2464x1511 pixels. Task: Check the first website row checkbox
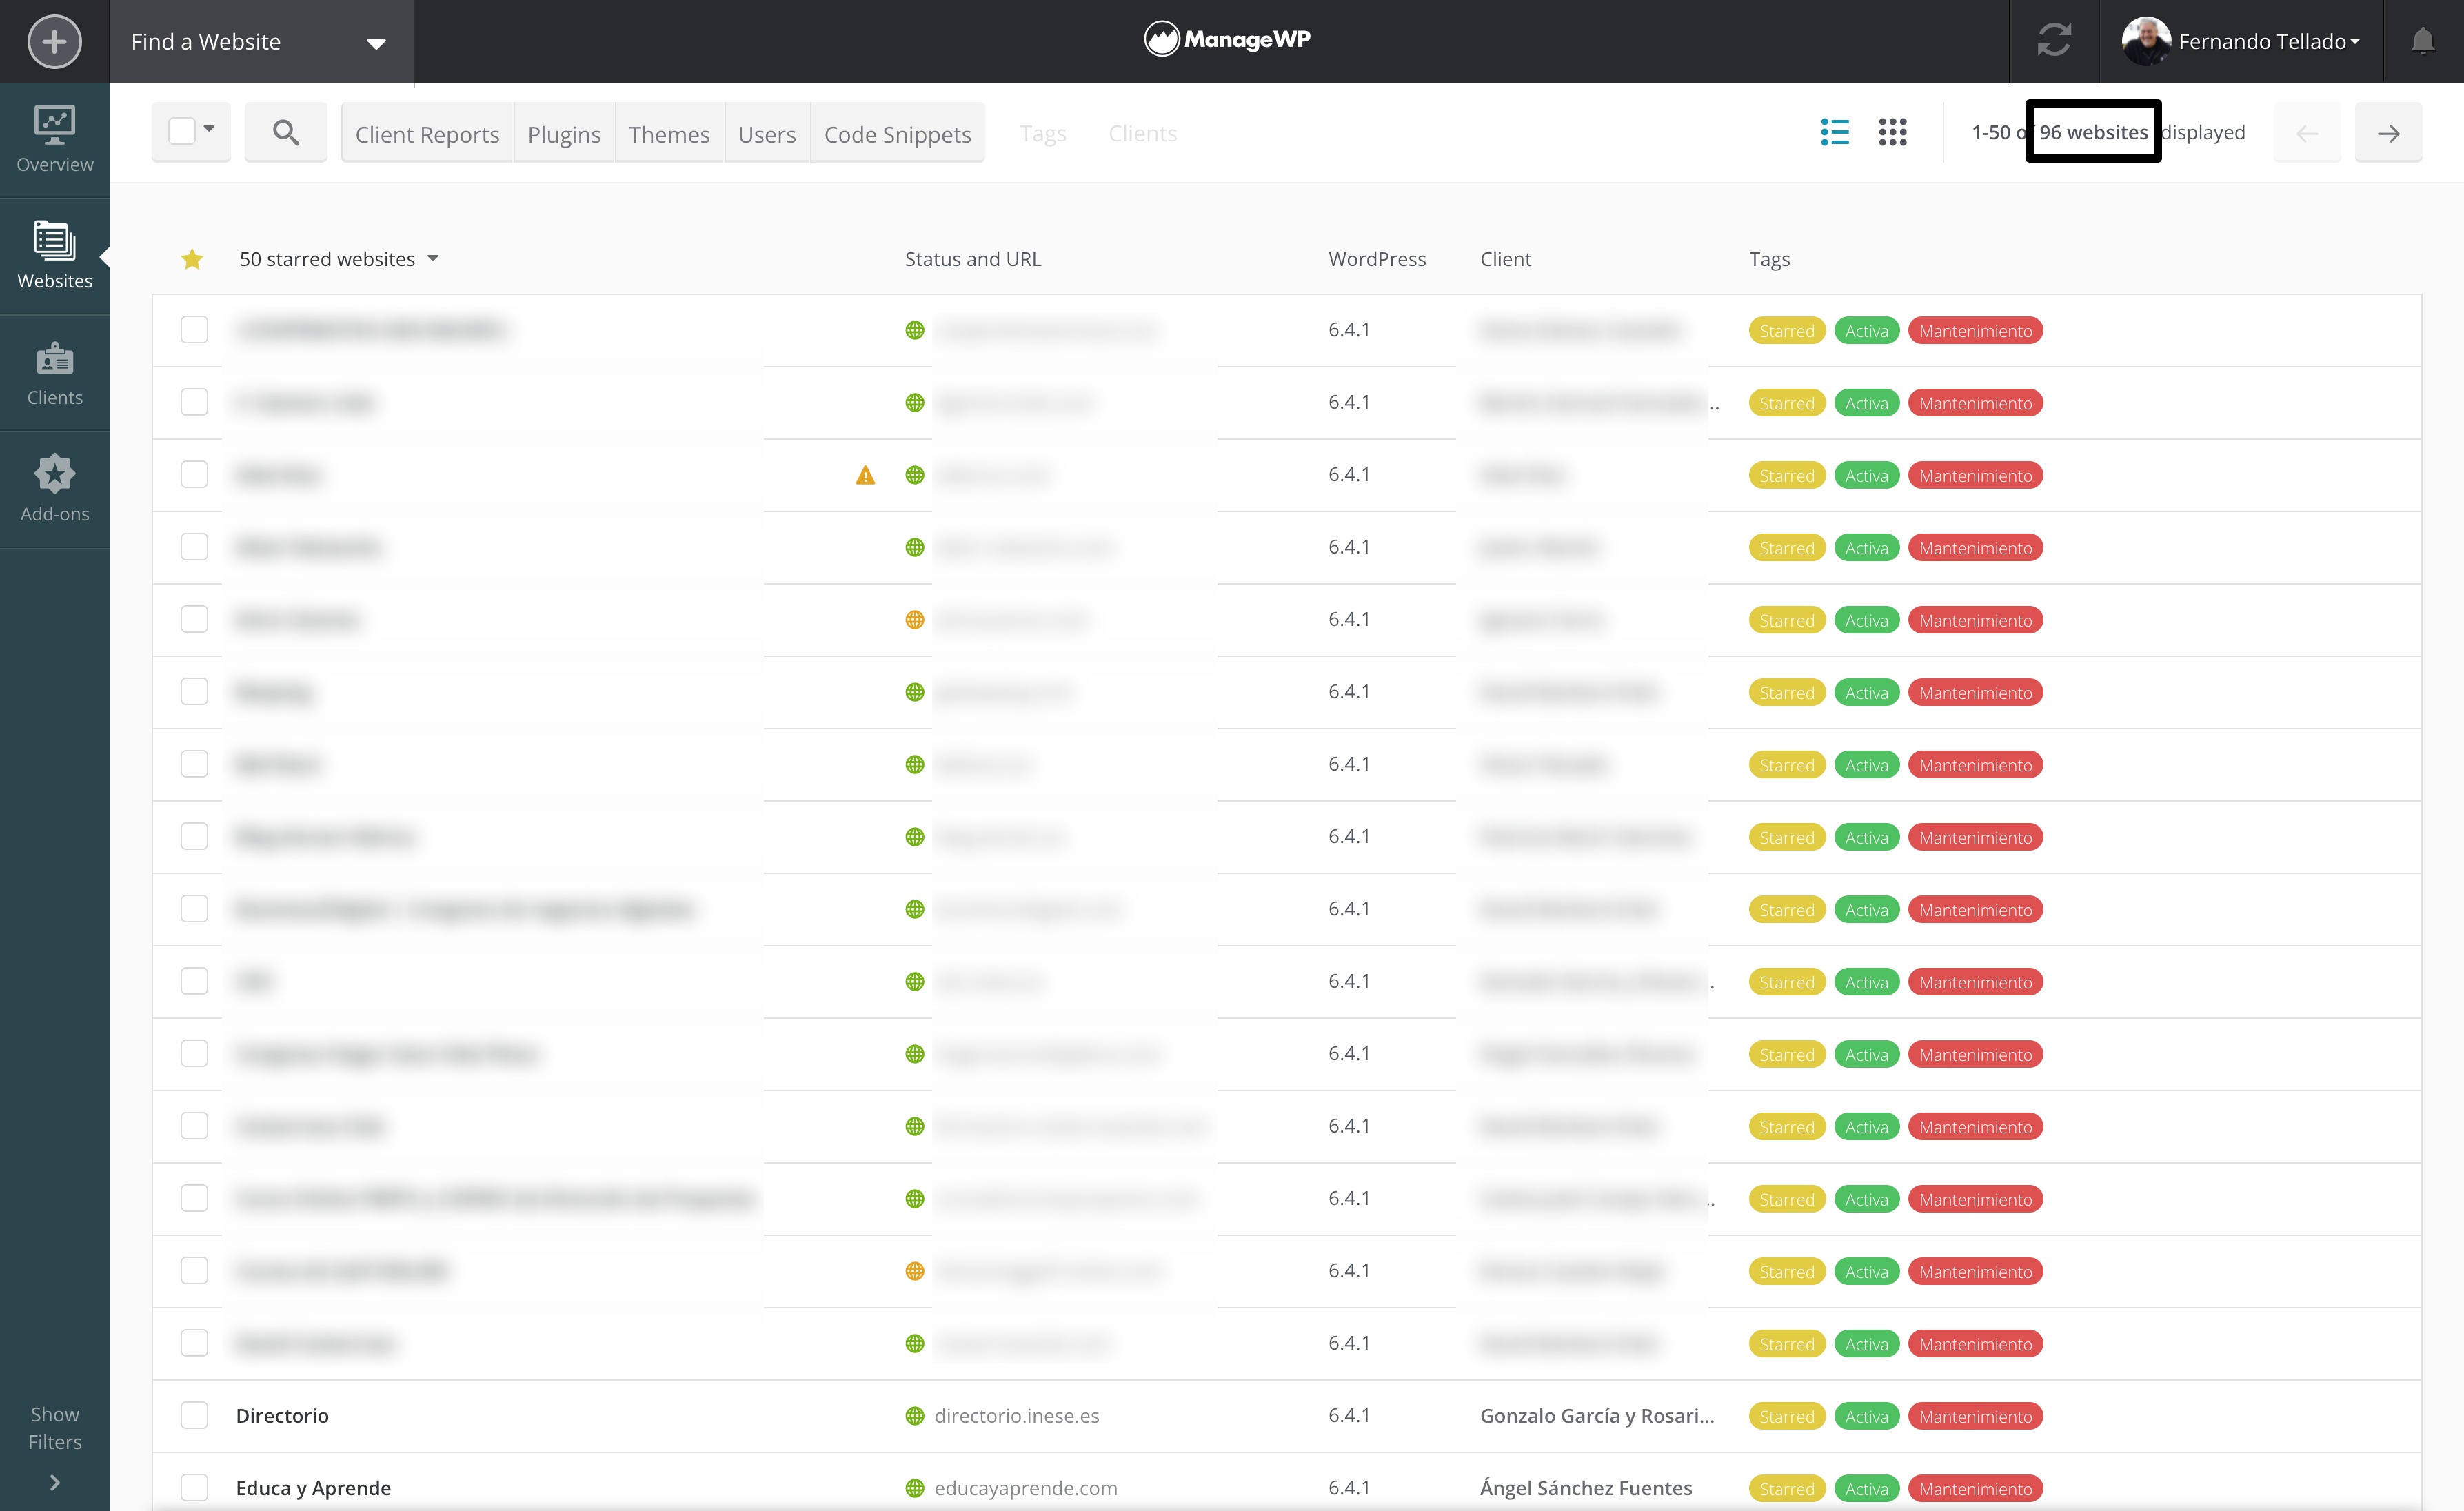coord(194,330)
